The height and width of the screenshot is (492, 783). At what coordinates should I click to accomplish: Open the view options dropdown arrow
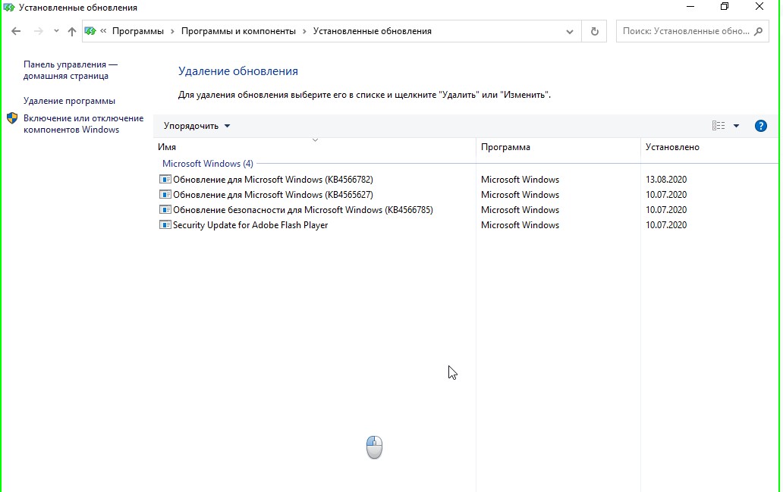(x=736, y=126)
